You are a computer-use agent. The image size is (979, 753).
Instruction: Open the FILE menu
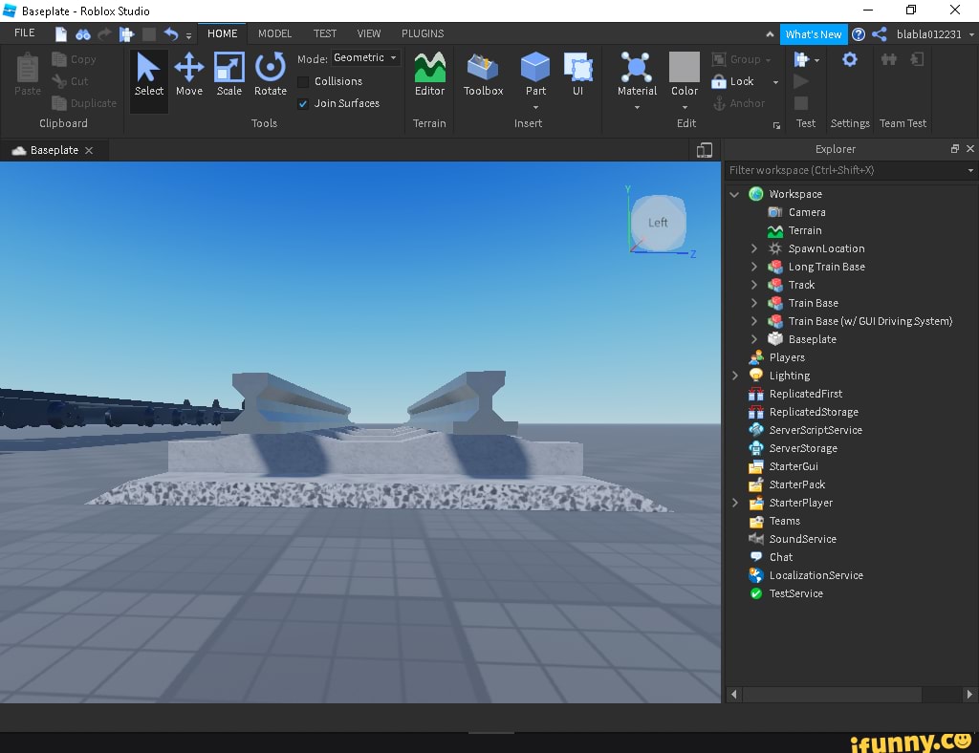[x=24, y=32]
